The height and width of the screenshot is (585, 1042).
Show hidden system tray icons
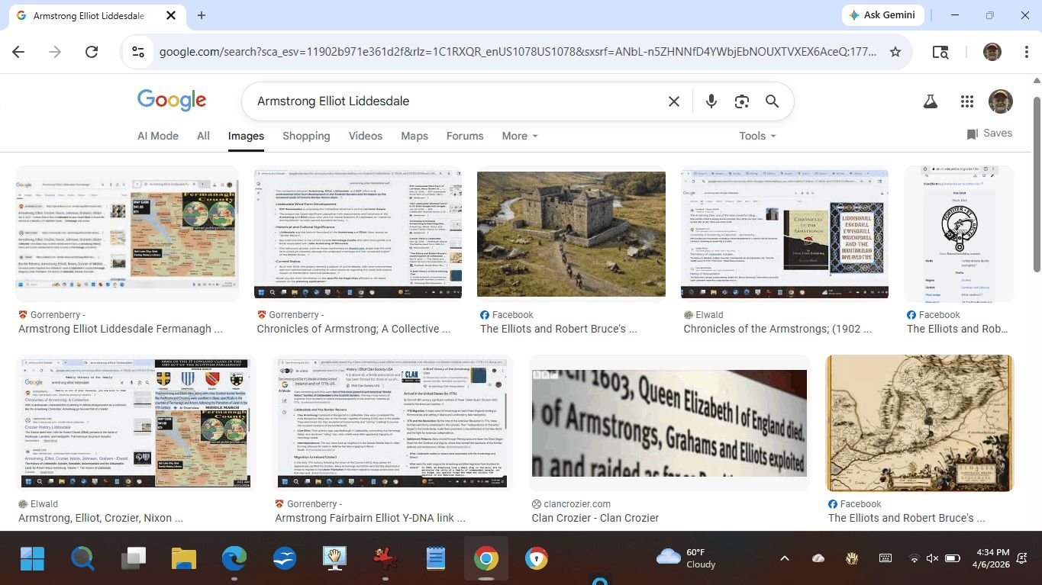point(784,558)
